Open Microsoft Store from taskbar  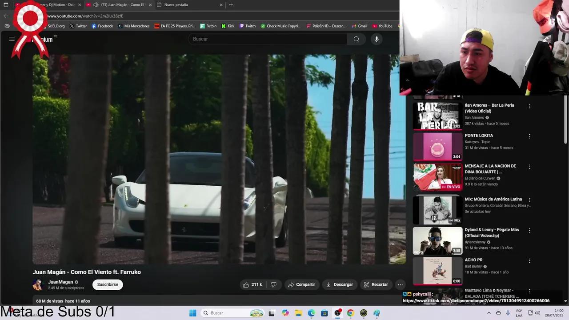click(324, 313)
